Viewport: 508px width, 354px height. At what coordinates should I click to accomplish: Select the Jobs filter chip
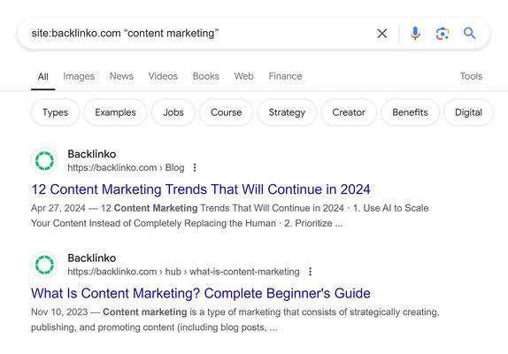(173, 112)
